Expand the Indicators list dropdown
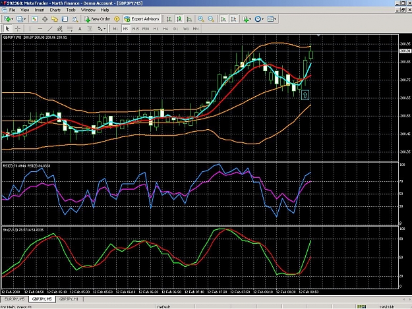The image size is (412, 309). [x=250, y=19]
